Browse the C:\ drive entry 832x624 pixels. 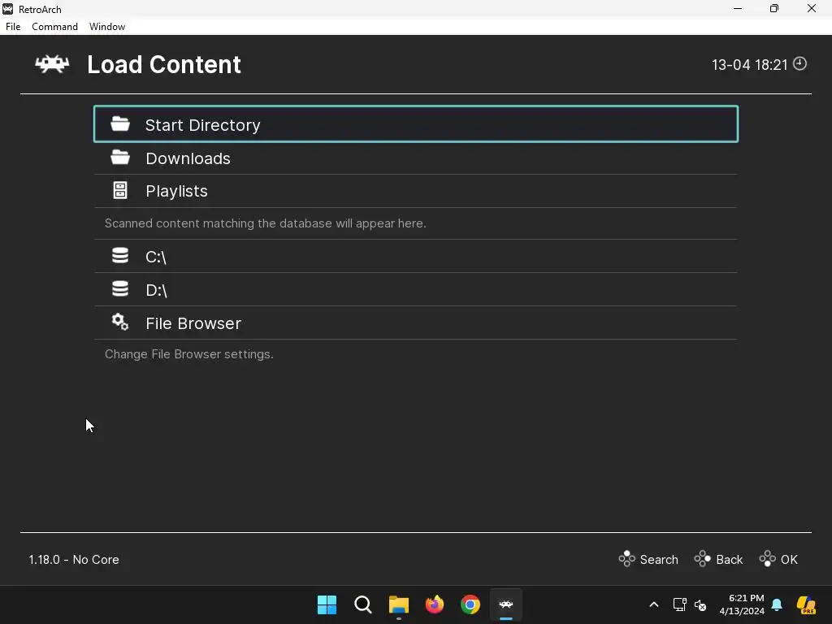tap(415, 256)
